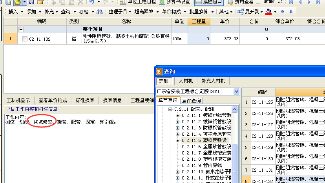Switch to 标准换算 tab
This screenshot has height=183, width=325.
coord(85,100)
